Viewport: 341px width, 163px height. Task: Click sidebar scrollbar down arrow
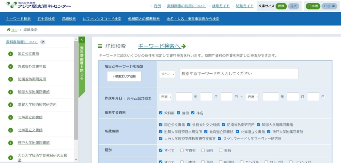coord(76,159)
